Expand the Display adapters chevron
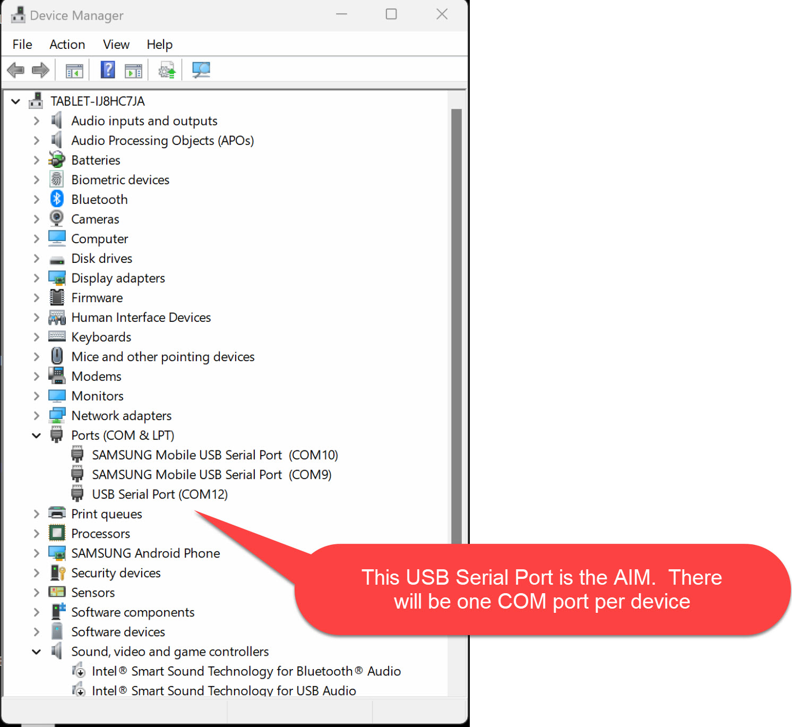Screen dimensions: 792x727 click(x=36, y=278)
